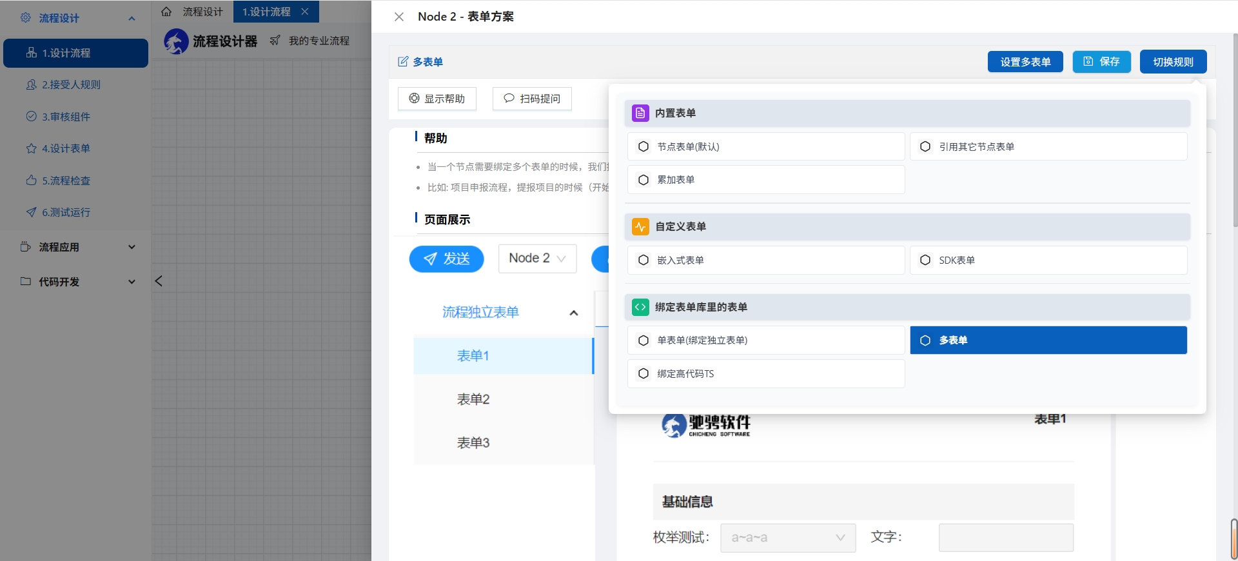Open the 枚举测试 combo box
1238x561 pixels.
click(x=787, y=537)
